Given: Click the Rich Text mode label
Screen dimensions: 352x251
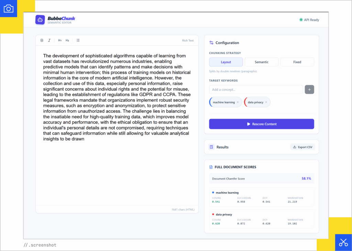Looking at the screenshot, I should [x=188, y=41].
